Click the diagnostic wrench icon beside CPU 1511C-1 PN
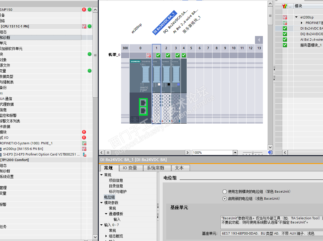Image resolution: width=323 pixels, height=241 pixels. pyautogui.click(x=84, y=26)
